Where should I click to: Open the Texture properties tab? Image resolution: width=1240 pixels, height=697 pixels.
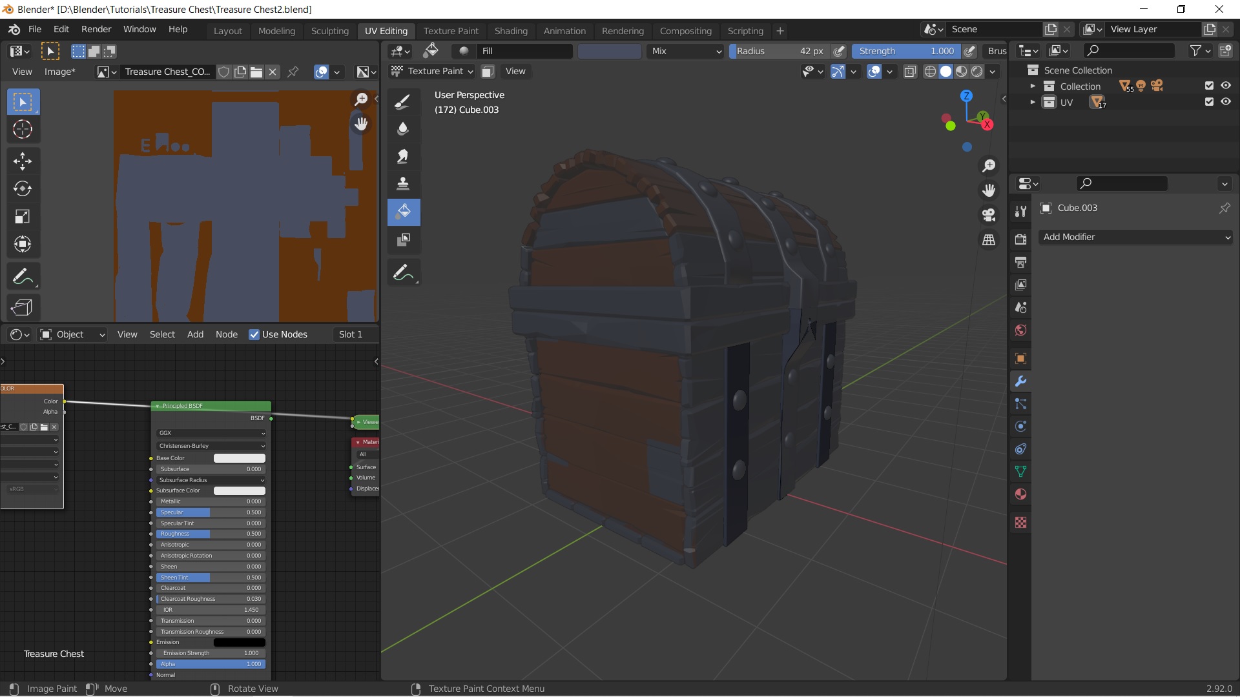click(x=1020, y=522)
